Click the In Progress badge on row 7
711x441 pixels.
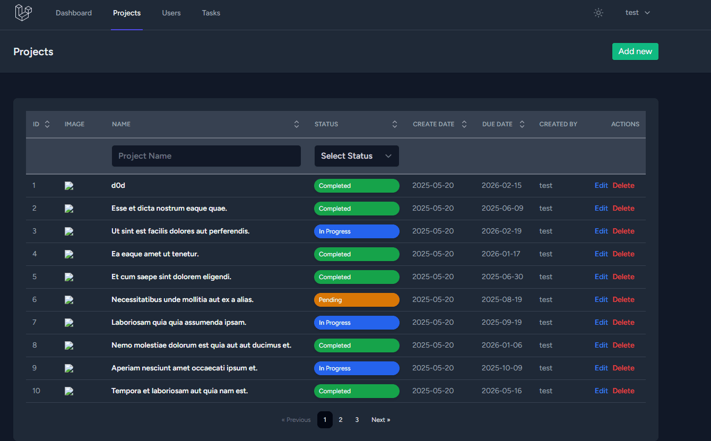coord(357,323)
